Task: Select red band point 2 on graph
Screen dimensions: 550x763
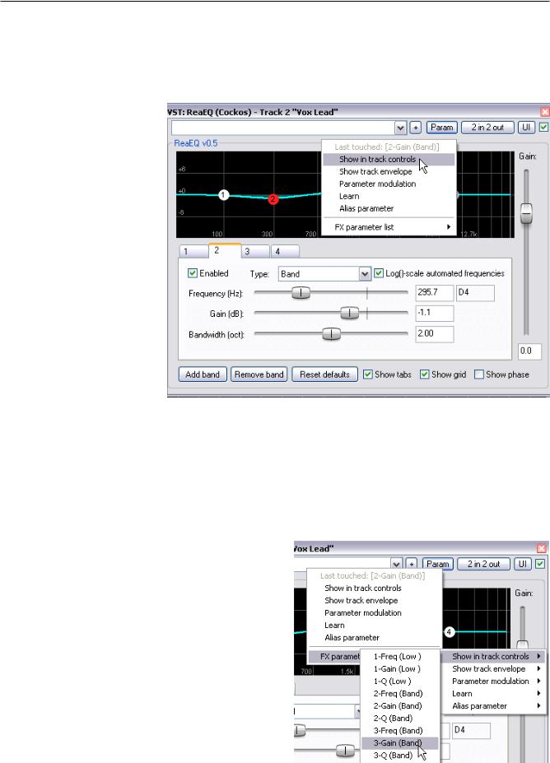Action: [x=273, y=199]
